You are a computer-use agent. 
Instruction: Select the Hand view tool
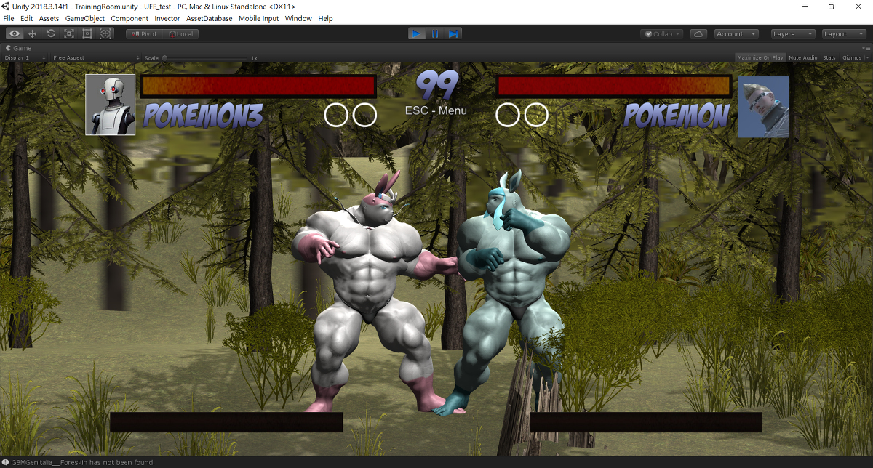(15, 33)
